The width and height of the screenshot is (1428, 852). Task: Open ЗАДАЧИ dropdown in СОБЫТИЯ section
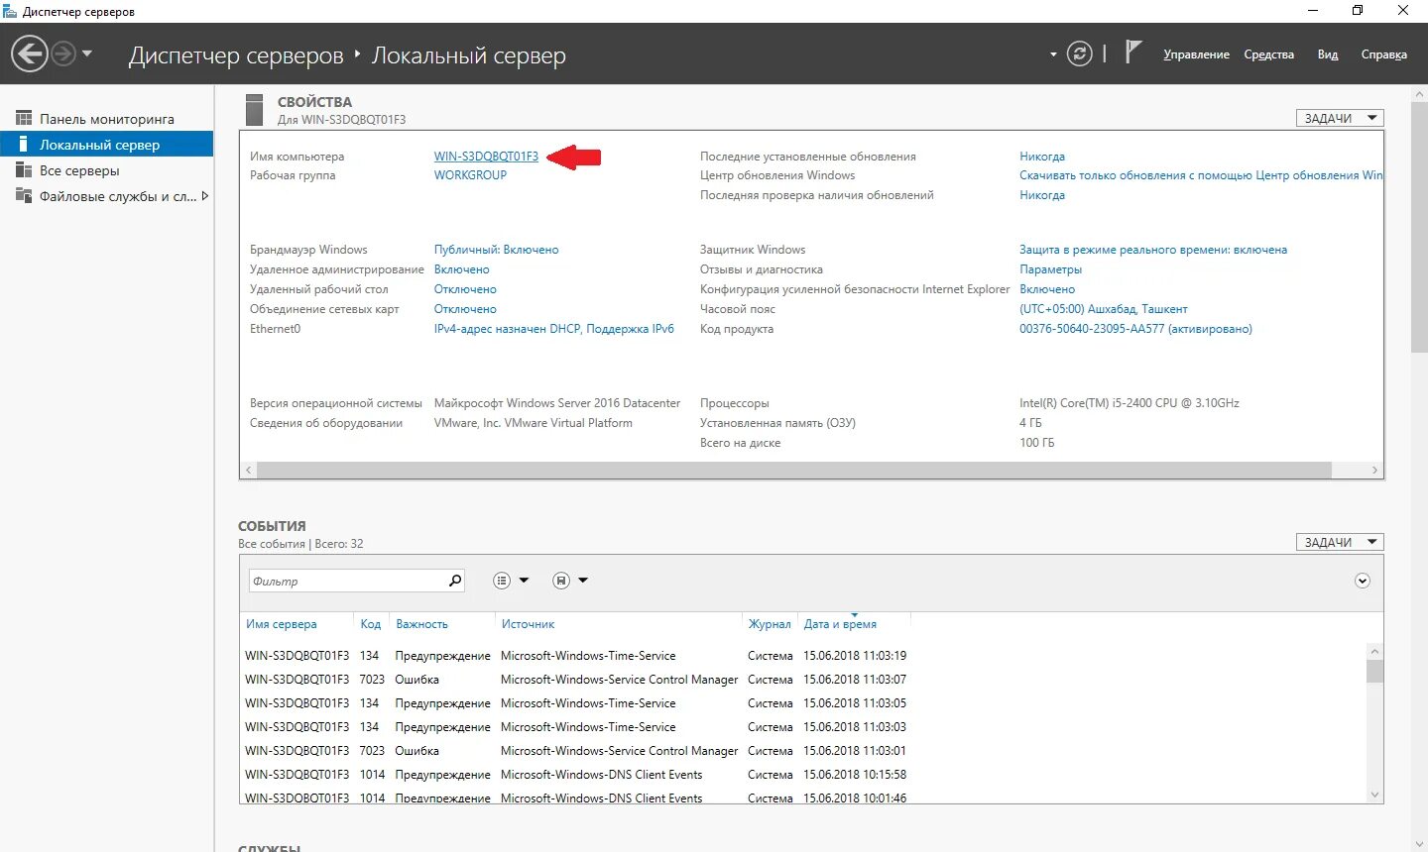click(x=1340, y=542)
